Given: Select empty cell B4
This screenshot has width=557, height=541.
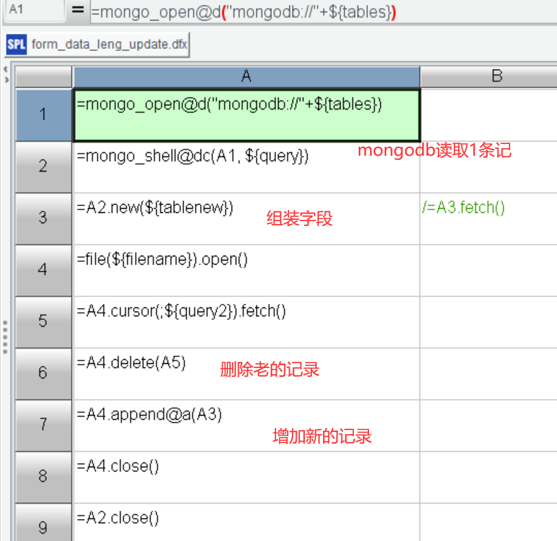Looking at the screenshot, I should (x=489, y=270).
